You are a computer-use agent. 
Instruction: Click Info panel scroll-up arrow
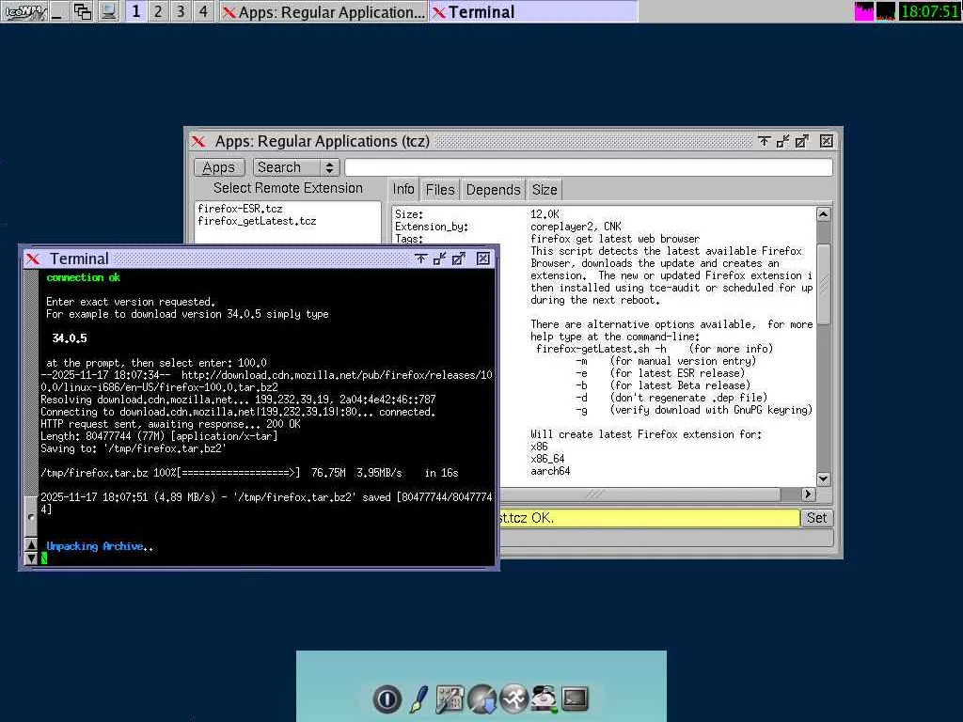coord(824,213)
